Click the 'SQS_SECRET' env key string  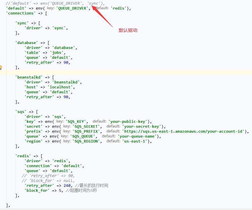(86, 126)
